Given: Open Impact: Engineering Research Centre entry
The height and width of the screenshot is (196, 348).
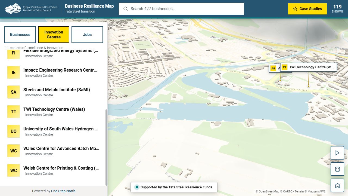Looking at the screenshot, I should pyautogui.click(x=54, y=72).
